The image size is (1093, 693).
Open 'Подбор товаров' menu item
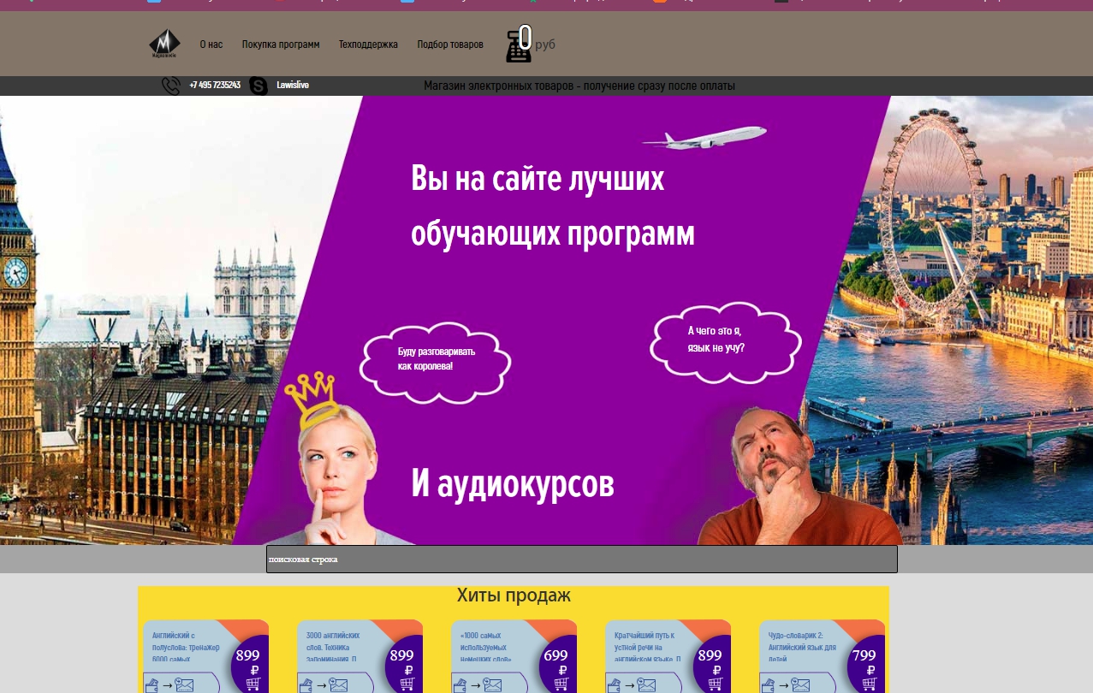pyautogui.click(x=450, y=44)
